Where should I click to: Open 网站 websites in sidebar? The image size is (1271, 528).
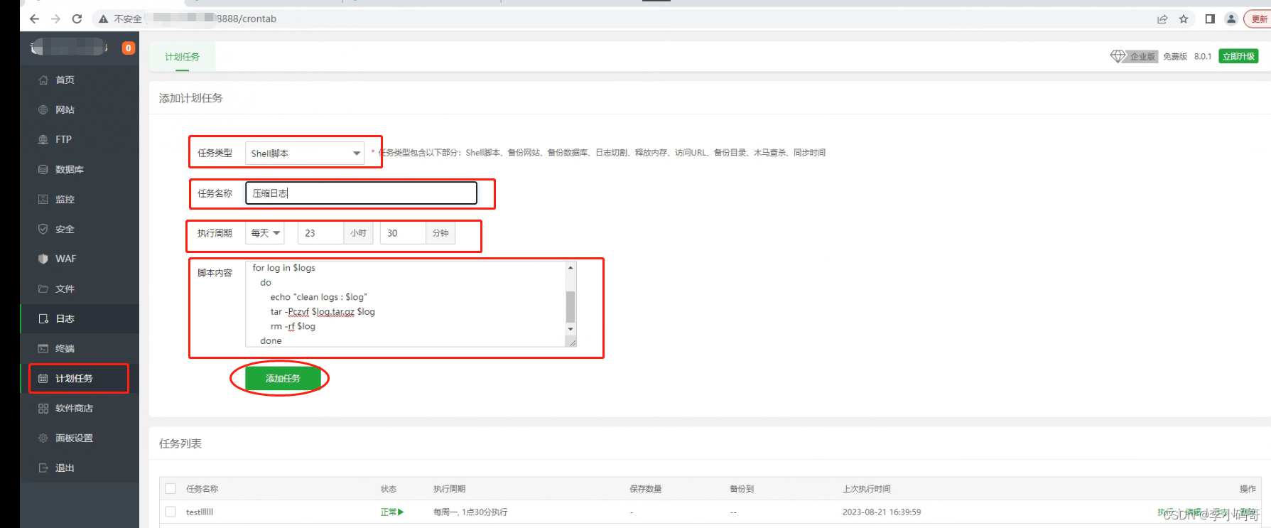pos(80,109)
